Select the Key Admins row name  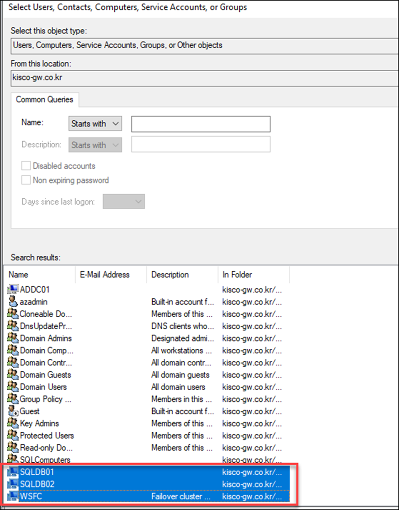(39, 423)
